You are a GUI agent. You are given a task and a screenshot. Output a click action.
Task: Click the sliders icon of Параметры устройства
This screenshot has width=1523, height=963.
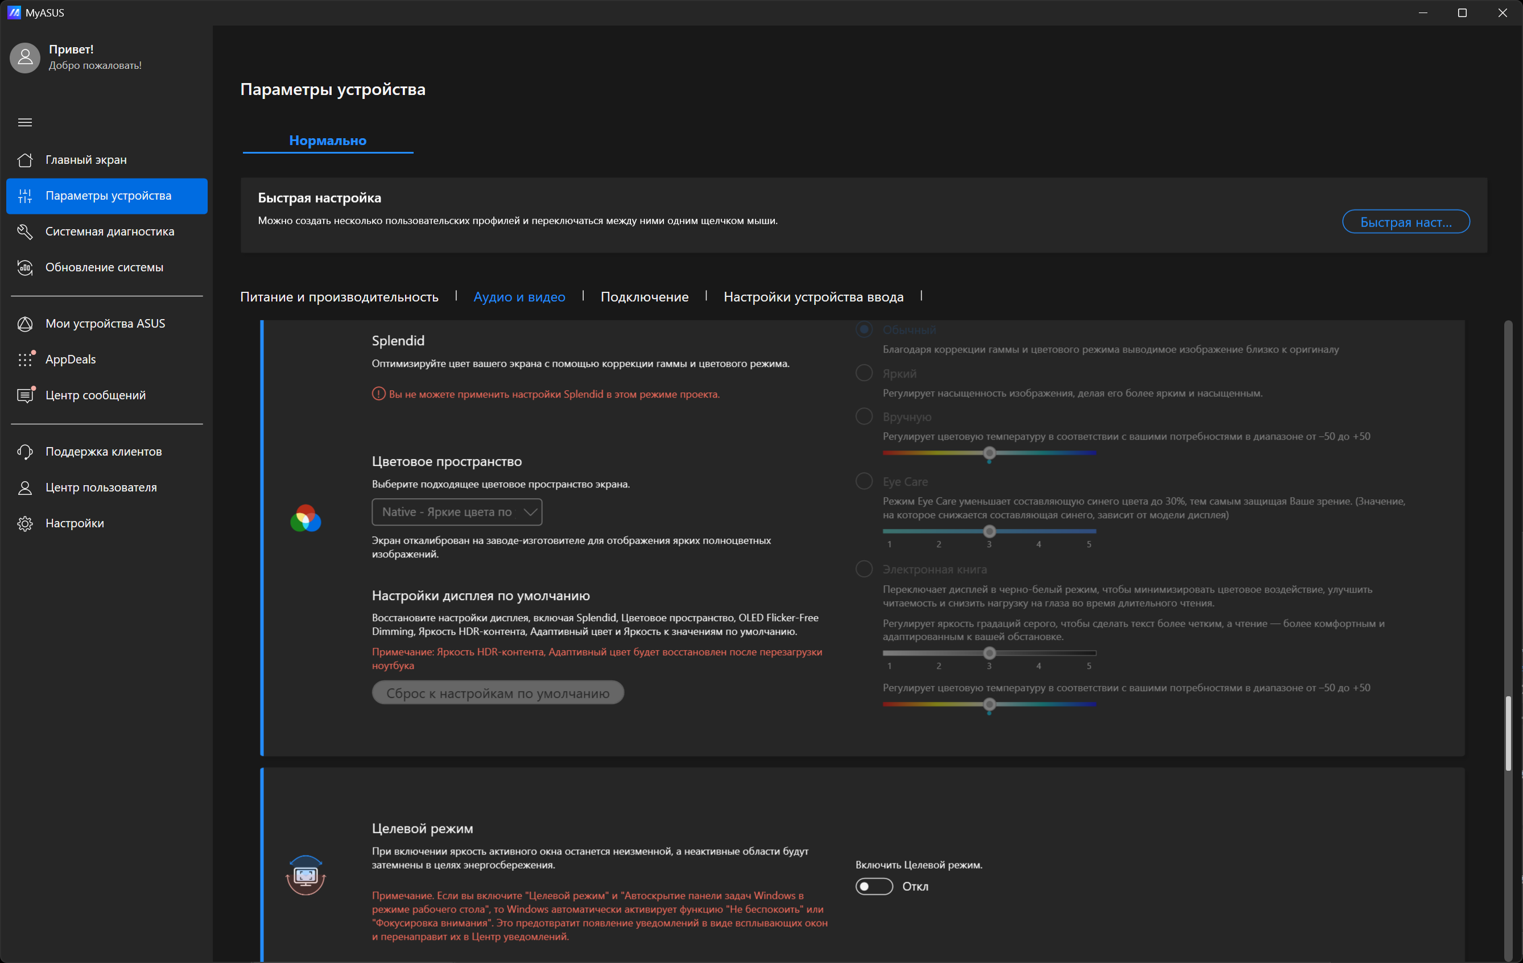24,196
